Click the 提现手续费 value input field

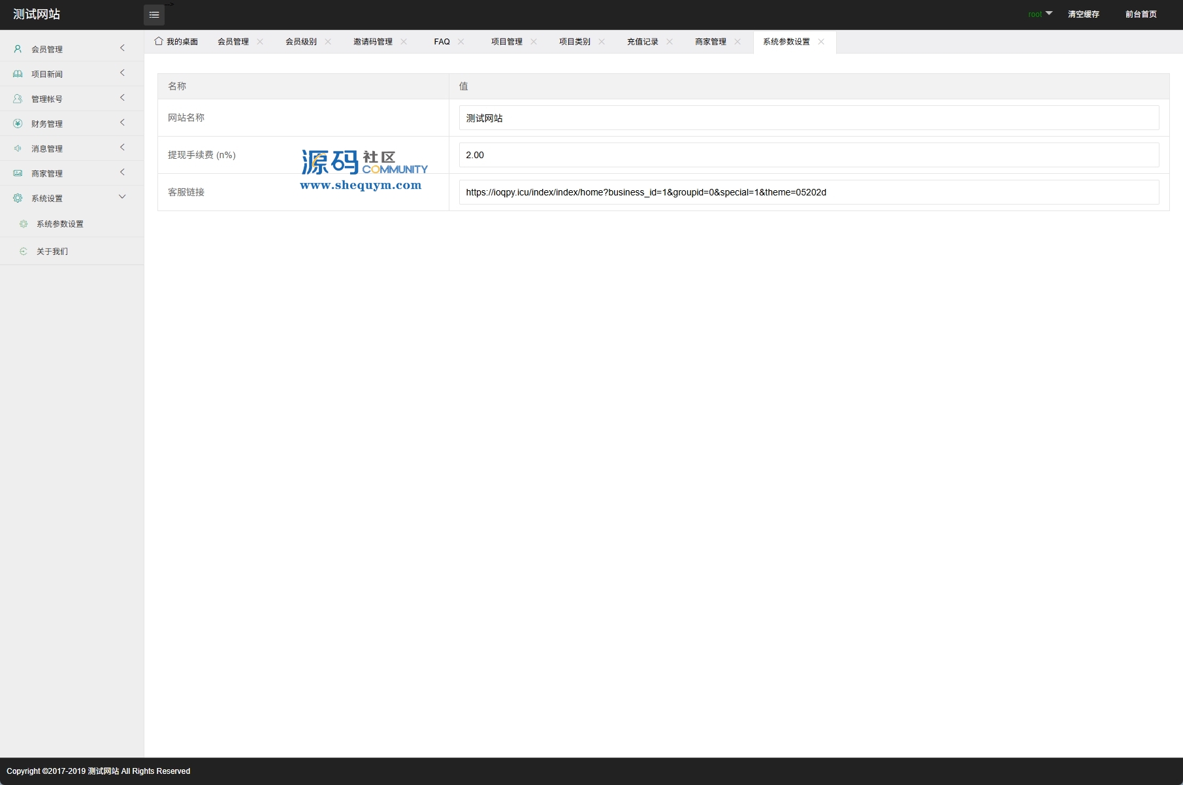coord(809,155)
